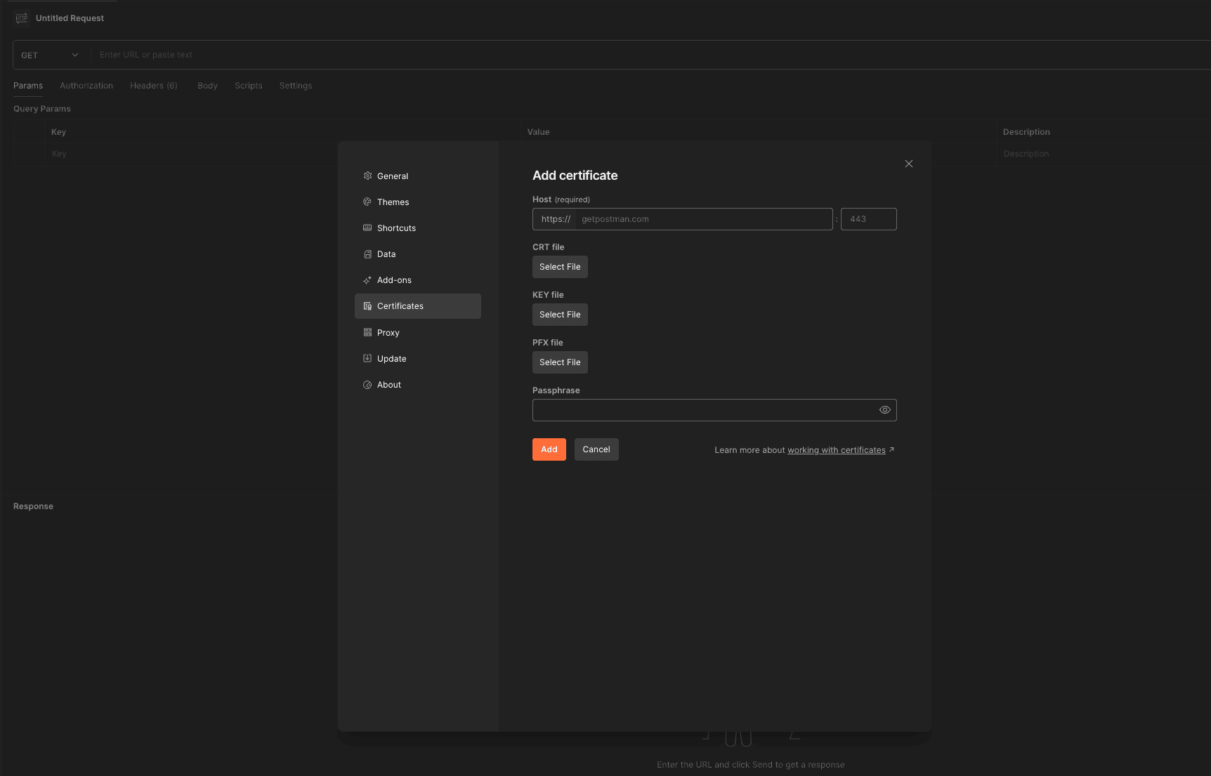Click the Proxy server icon
This screenshot has width=1211, height=776.
pyautogui.click(x=367, y=333)
